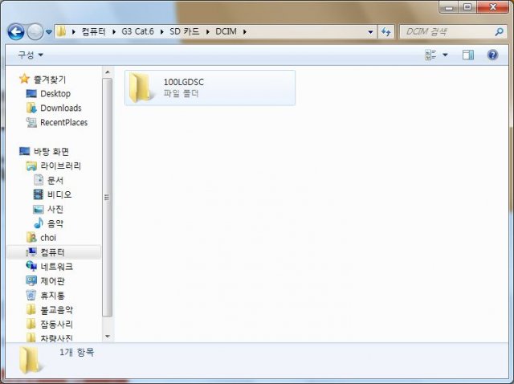
Task: Expand the arrow after DCIM breadcrumb
Action: (244, 32)
